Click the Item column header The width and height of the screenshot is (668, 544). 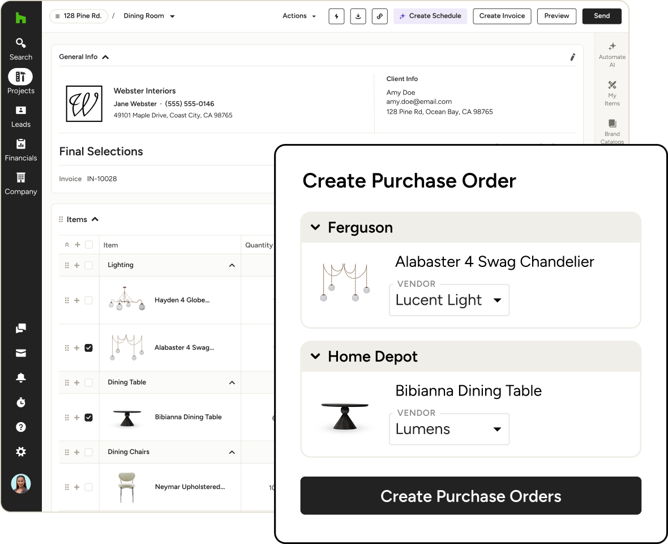point(111,245)
